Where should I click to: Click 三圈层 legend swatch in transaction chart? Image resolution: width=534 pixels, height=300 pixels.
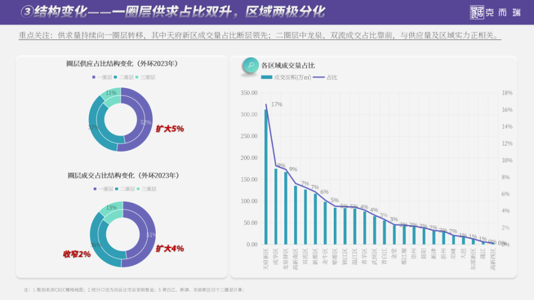coord(139,189)
